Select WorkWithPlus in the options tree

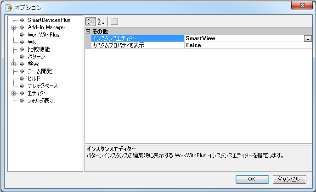[x=43, y=35]
